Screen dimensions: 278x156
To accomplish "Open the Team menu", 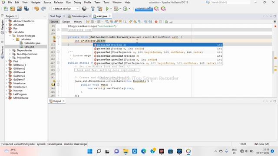I will click(x=97, y=3).
